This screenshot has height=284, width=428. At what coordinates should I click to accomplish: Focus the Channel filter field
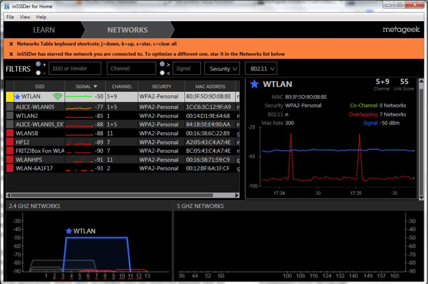131,69
